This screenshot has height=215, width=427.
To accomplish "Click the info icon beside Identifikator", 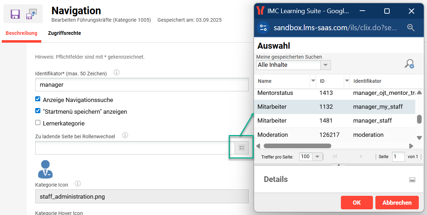I will coord(116,72).
